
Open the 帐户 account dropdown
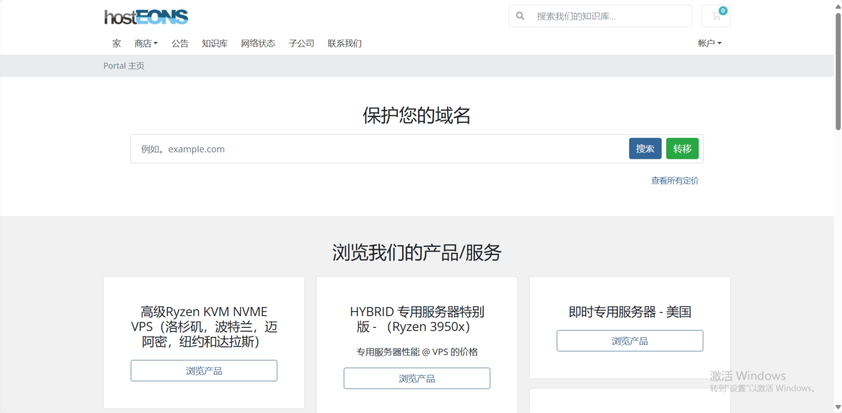point(710,43)
